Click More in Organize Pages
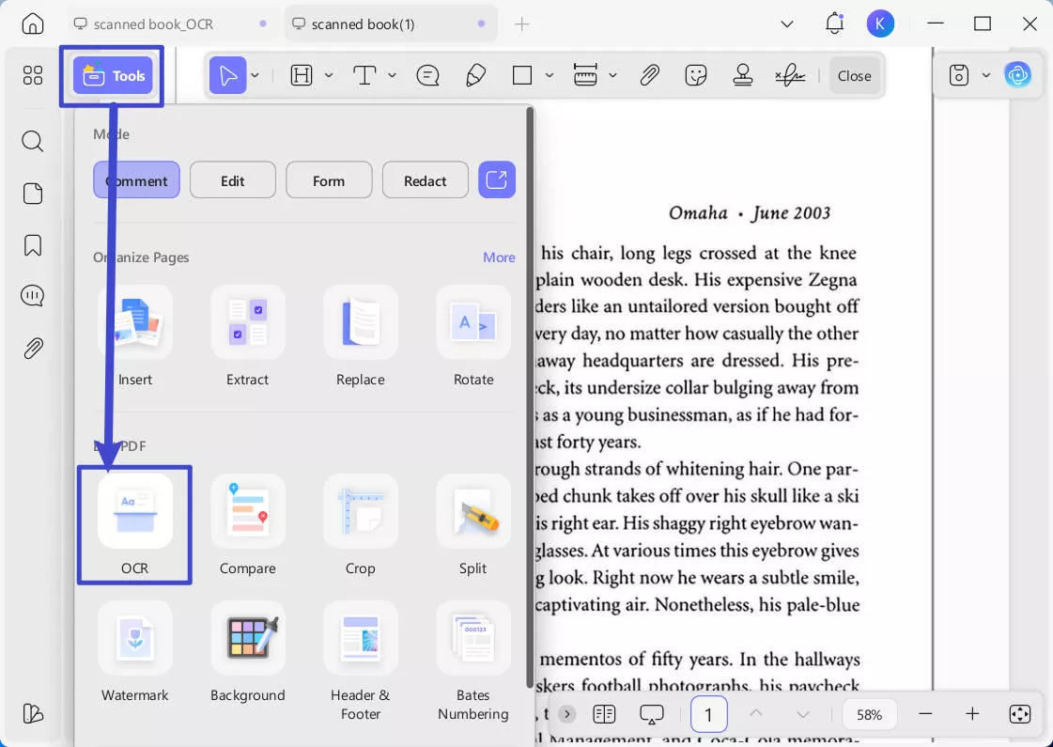The image size is (1053, 747). click(499, 257)
